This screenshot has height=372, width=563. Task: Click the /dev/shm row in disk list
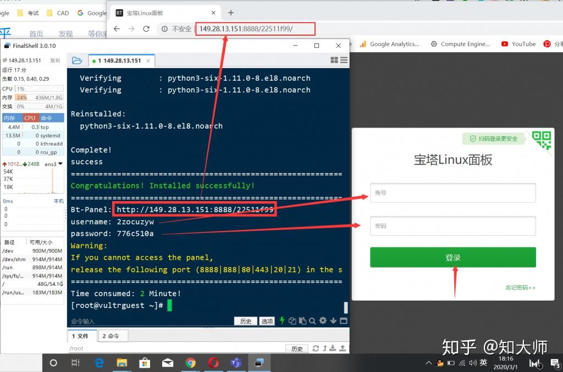click(32, 259)
